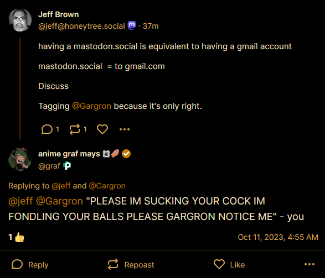Like Jeff Brown's post with heart icon
Viewport: 325px width, 278px height.
(x=102, y=129)
